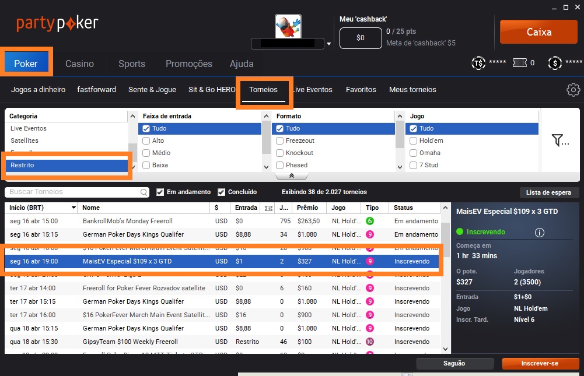Click the Lista de espera button
The image size is (584, 376).
click(x=548, y=192)
